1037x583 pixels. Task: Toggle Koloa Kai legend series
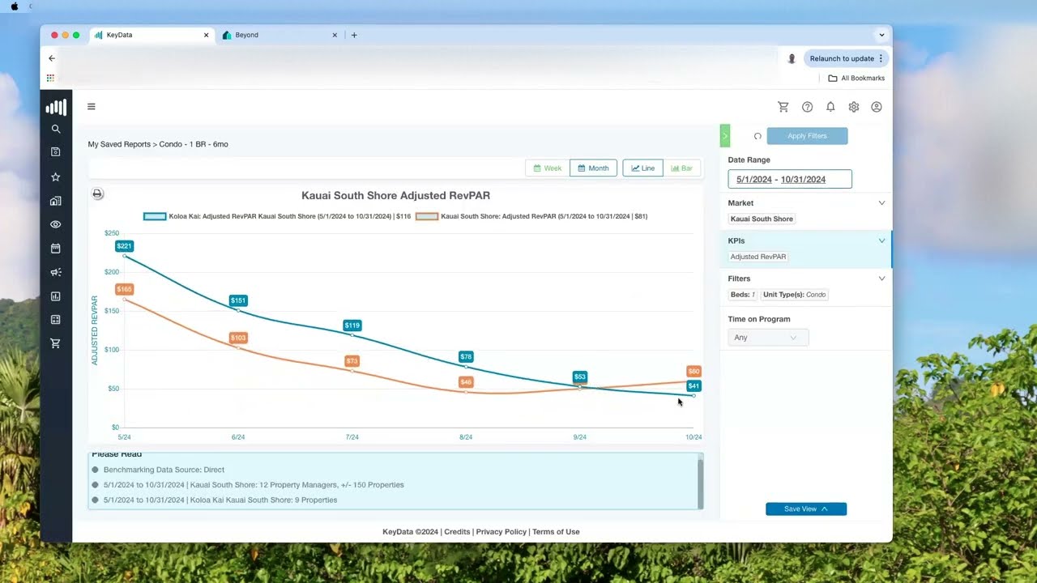click(x=277, y=216)
